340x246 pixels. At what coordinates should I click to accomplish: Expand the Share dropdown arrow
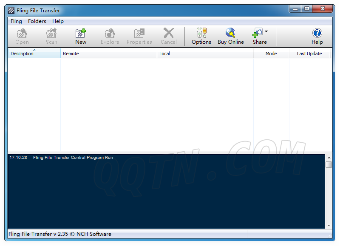point(266,31)
